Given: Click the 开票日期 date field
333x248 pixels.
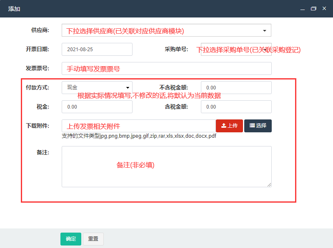Looking at the screenshot, I should (97, 50).
